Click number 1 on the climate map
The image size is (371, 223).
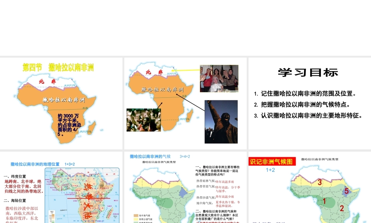(324, 201)
